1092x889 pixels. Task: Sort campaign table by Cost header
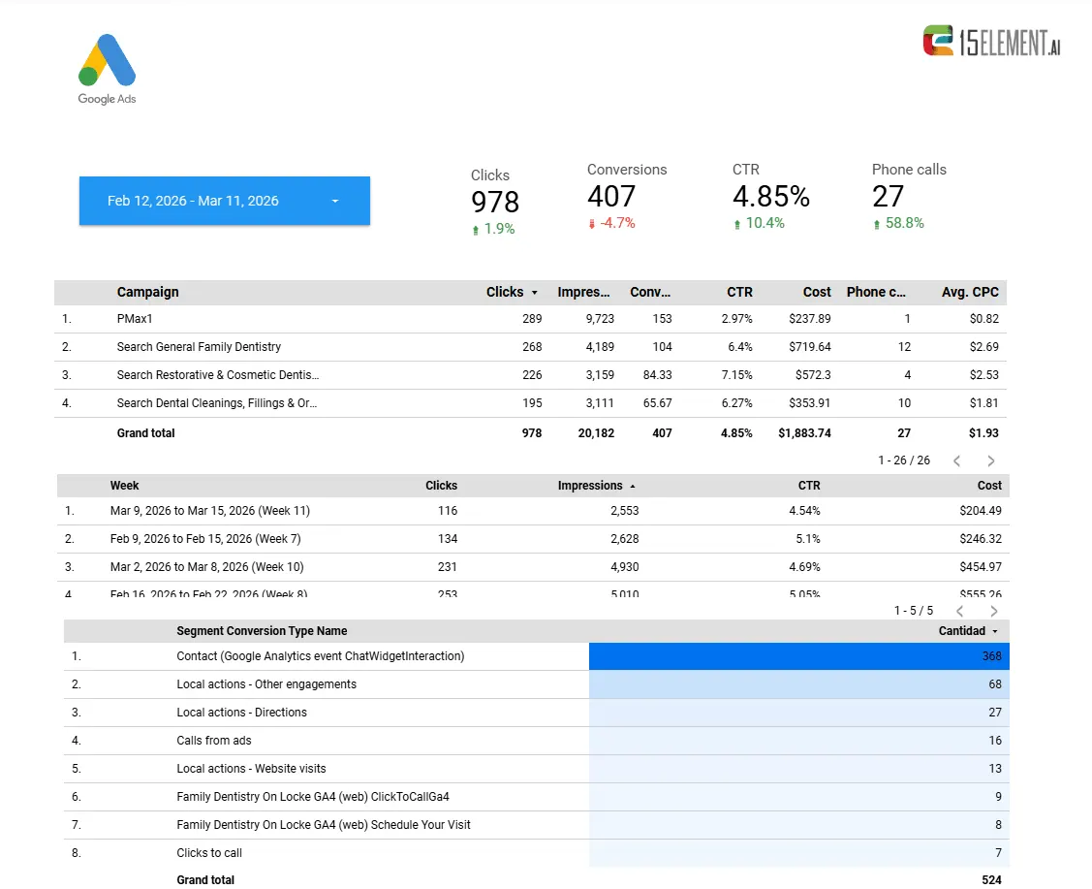[816, 292]
